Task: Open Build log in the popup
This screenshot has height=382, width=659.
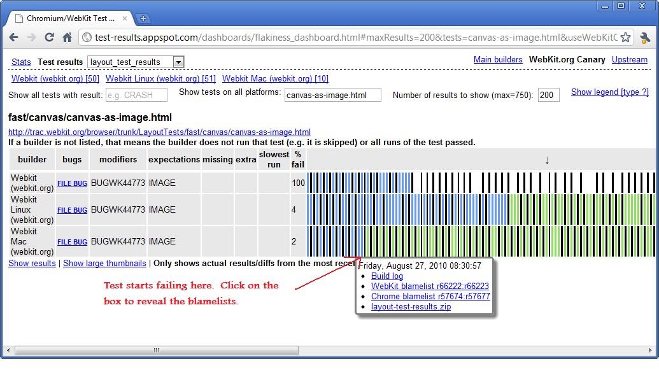Action: [387, 276]
